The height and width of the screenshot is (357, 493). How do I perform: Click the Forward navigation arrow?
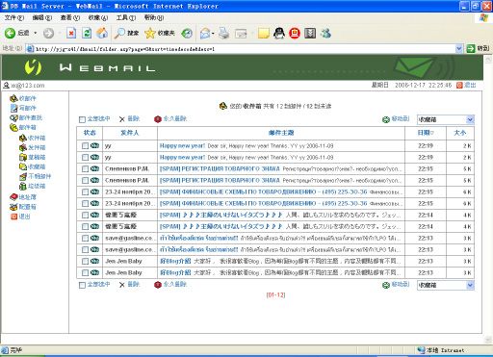click(x=49, y=33)
